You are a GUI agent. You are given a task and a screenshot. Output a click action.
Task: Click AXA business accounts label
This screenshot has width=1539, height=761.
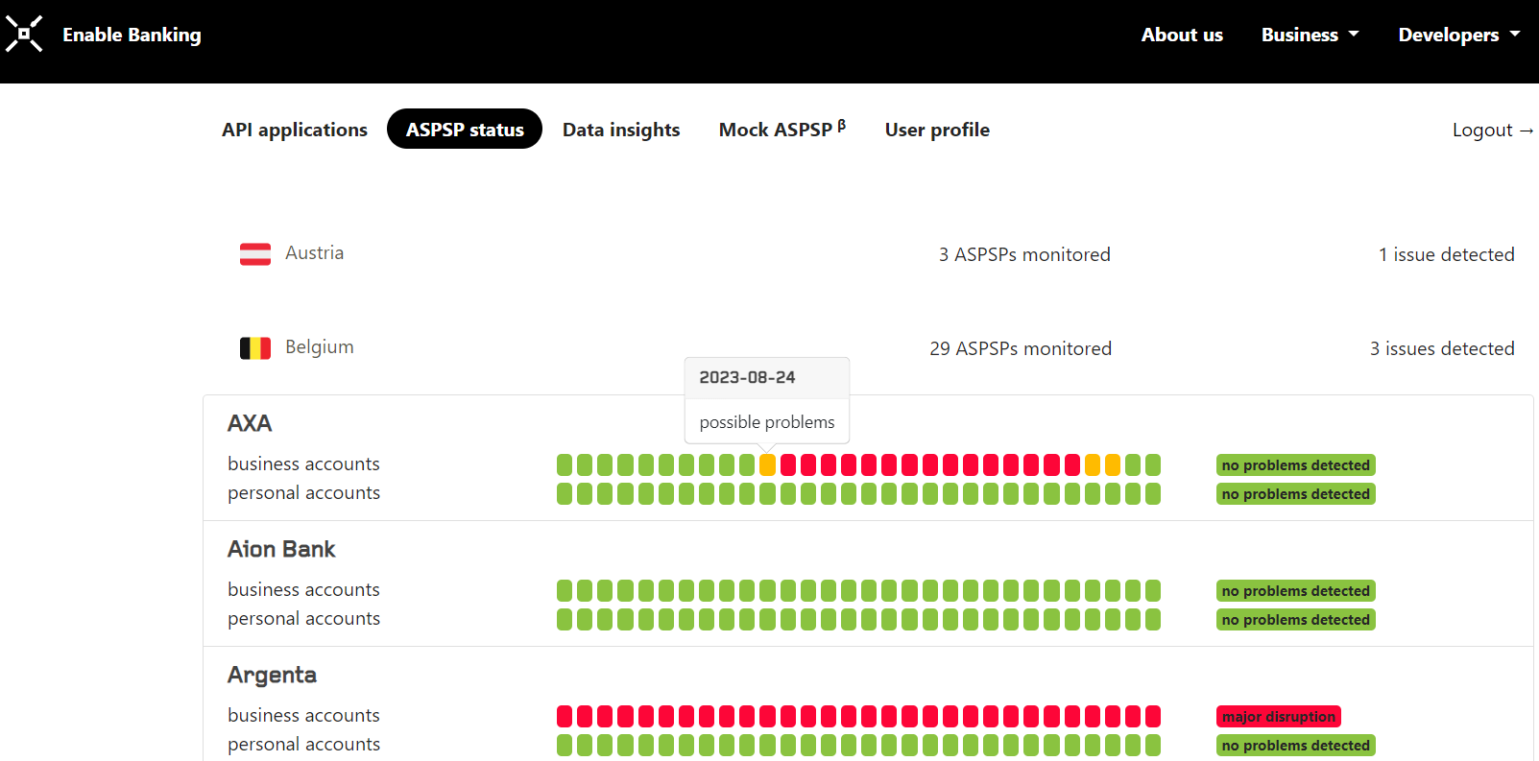[303, 464]
